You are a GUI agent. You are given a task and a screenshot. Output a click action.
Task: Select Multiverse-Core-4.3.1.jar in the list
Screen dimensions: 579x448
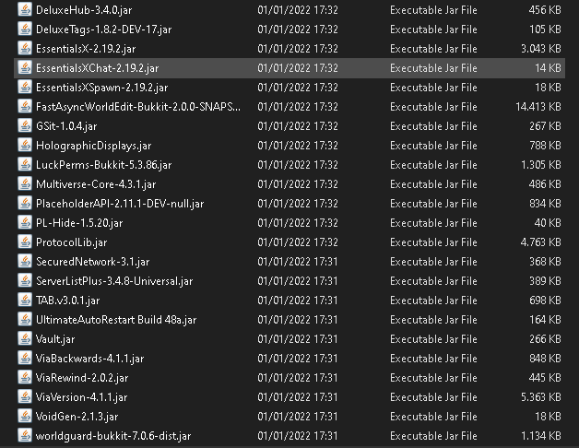click(96, 184)
